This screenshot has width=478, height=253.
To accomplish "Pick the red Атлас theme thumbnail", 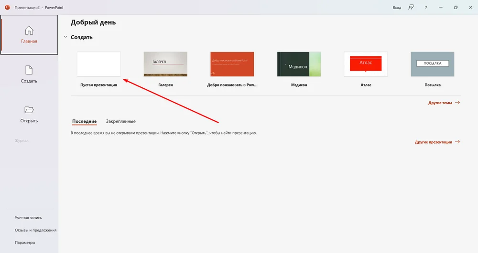I will pyautogui.click(x=366, y=64).
